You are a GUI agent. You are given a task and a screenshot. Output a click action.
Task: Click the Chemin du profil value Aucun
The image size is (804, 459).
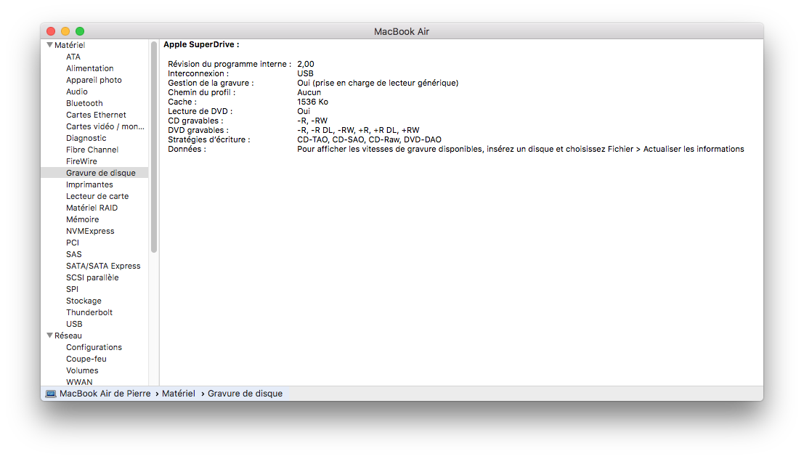click(x=309, y=92)
